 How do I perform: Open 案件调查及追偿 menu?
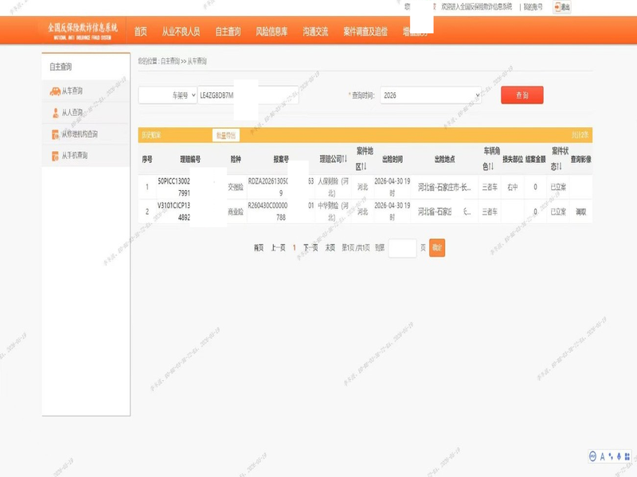point(365,31)
